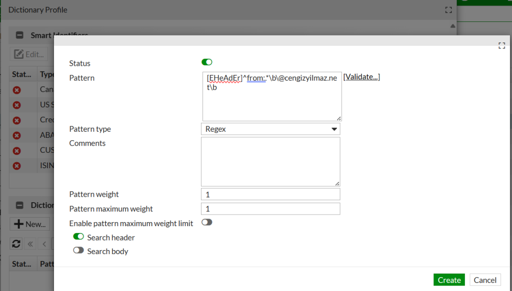
Task: Enable the pattern maximum weight limit toggle
Action: (206, 223)
